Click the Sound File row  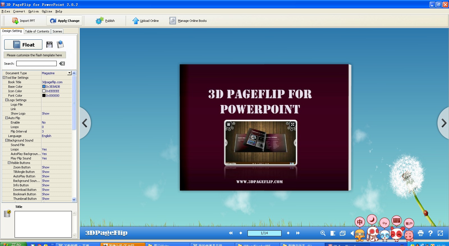pos(37,145)
